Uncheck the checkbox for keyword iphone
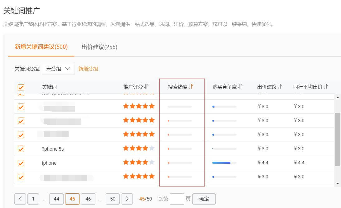 point(21,163)
